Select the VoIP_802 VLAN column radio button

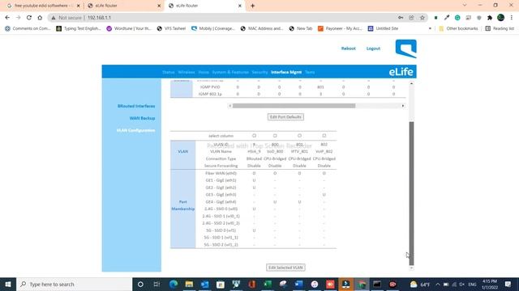pyautogui.click(x=324, y=136)
